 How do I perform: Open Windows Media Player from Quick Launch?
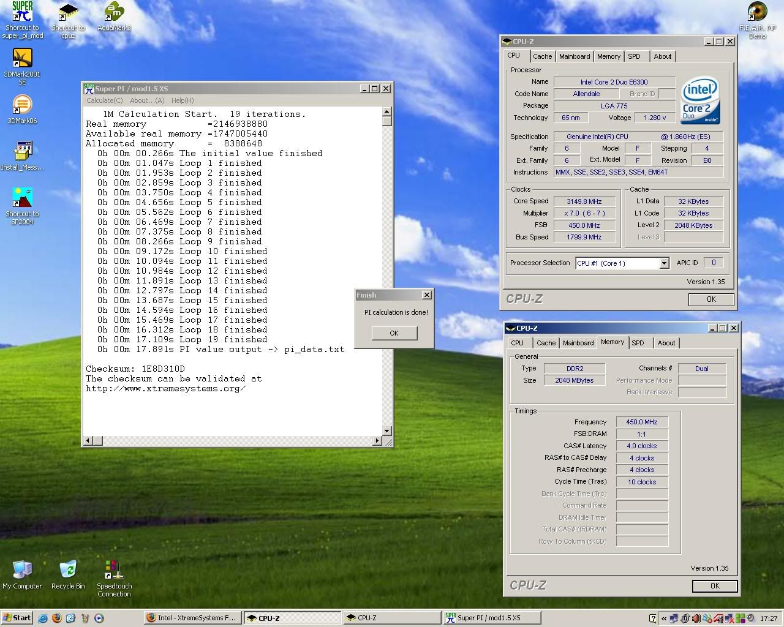click(x=99, y=618)
